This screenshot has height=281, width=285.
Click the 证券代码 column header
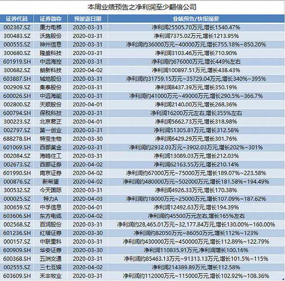point(17,19)
